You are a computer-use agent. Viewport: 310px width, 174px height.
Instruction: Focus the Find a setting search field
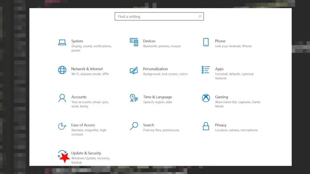point(159,16)
